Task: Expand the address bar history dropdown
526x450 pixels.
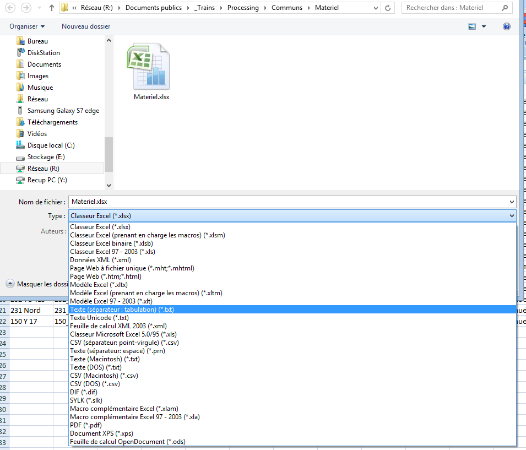Action: pos(376,8)
